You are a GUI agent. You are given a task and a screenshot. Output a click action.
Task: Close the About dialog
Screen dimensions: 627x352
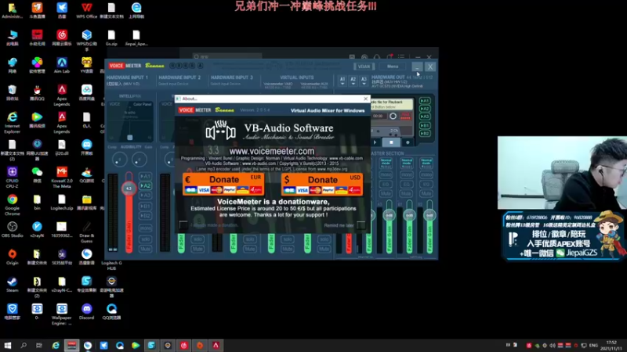365,99
